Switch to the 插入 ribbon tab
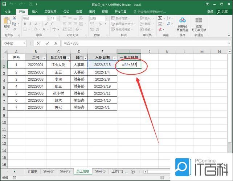 (x=34, y=12)
